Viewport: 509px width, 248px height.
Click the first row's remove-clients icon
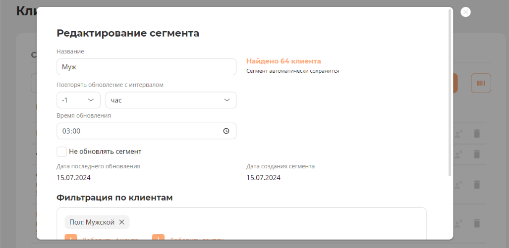[459, 133]
